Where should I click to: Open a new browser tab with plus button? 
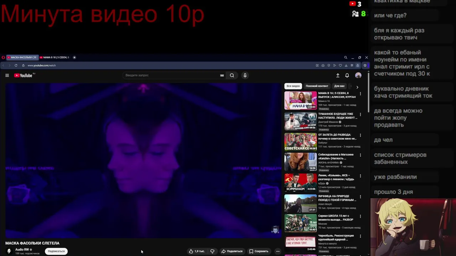coord(74,57)
